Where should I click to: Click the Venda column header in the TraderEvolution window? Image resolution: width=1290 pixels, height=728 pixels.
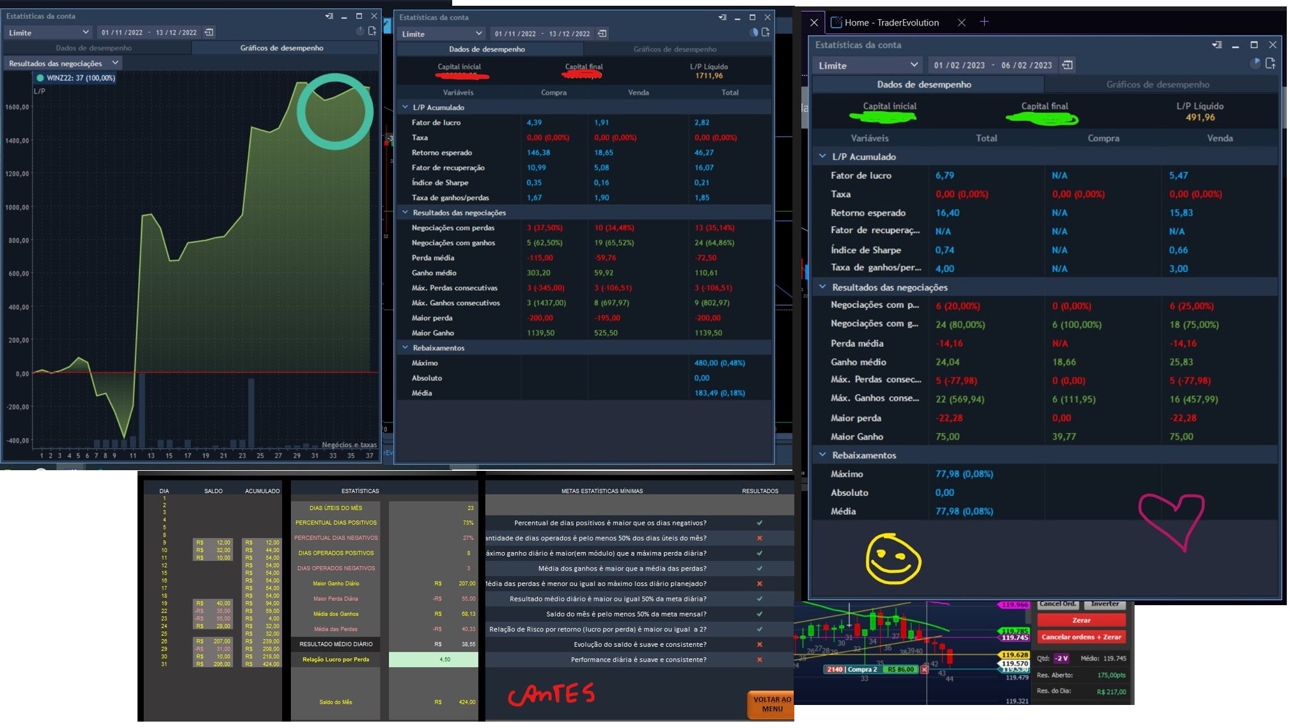tap(1220, 138)
